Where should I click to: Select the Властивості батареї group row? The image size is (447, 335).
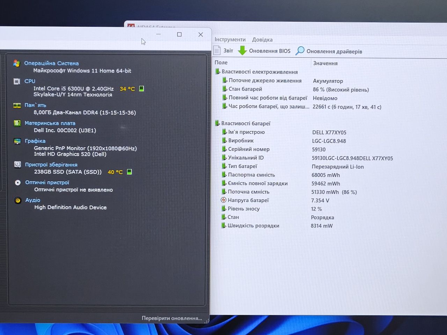246,123
